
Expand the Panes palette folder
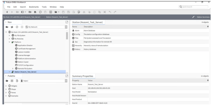click(6, 92)
